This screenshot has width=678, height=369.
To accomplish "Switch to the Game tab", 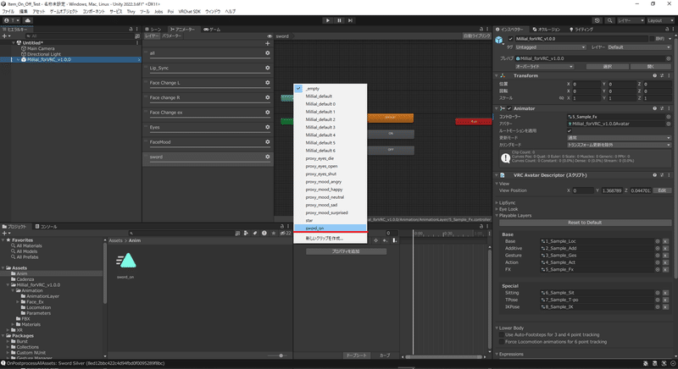I will pyautogui.click(x=212, y=30).
